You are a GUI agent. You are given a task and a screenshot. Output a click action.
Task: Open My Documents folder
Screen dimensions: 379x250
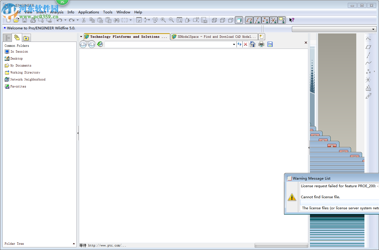click(18, 65)
